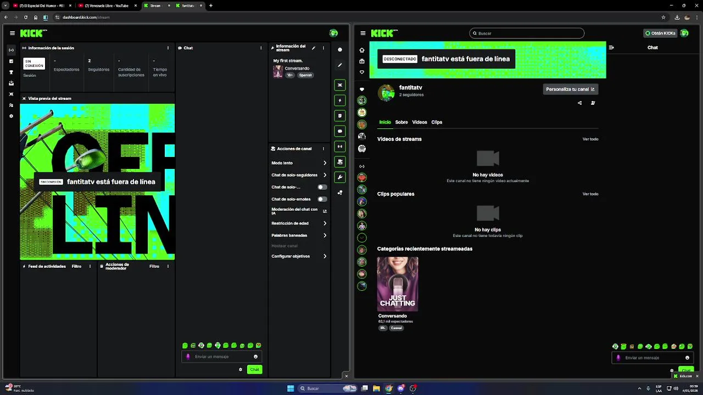
Task: Open the Windows Start button on taskbar
Action: (x=291, y=388)
